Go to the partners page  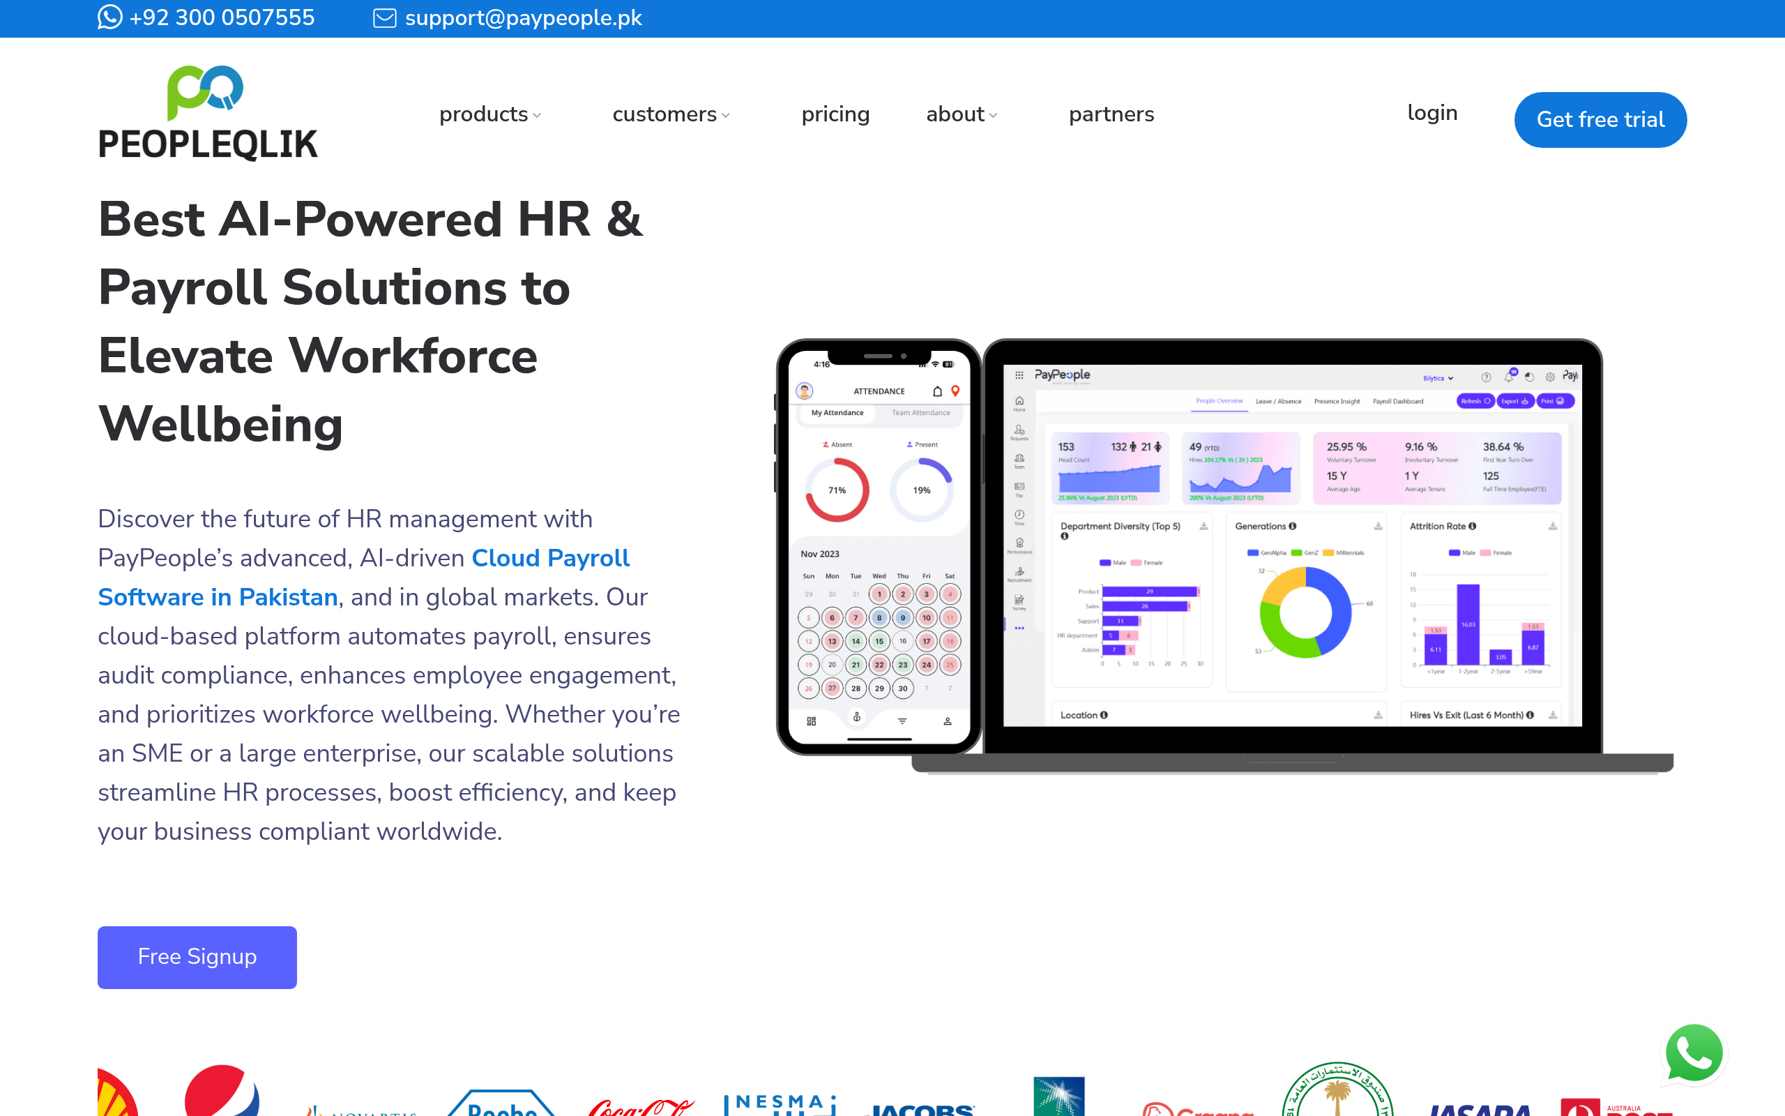click(1111, 114)
